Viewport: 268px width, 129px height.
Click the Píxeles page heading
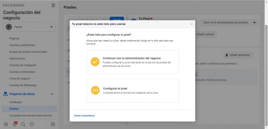click(x=70, y=7)
